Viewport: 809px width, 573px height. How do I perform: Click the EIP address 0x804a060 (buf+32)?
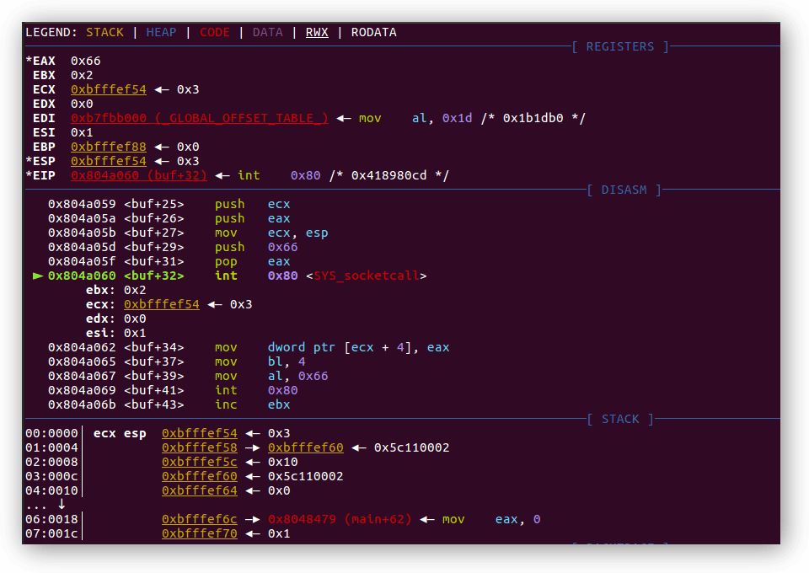point(139,175)
